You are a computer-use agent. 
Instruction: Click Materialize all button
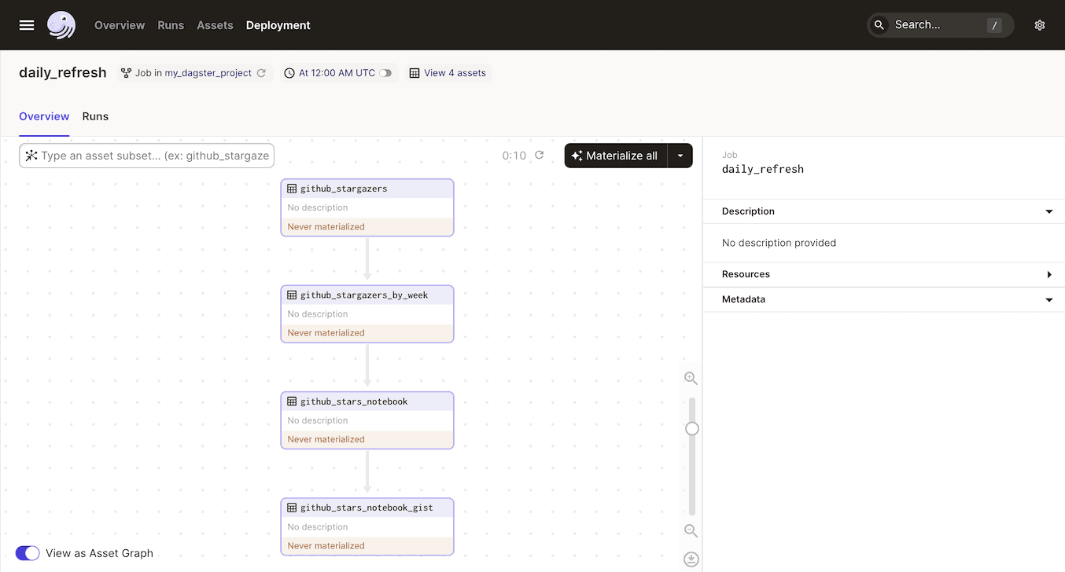coord(616,156)
